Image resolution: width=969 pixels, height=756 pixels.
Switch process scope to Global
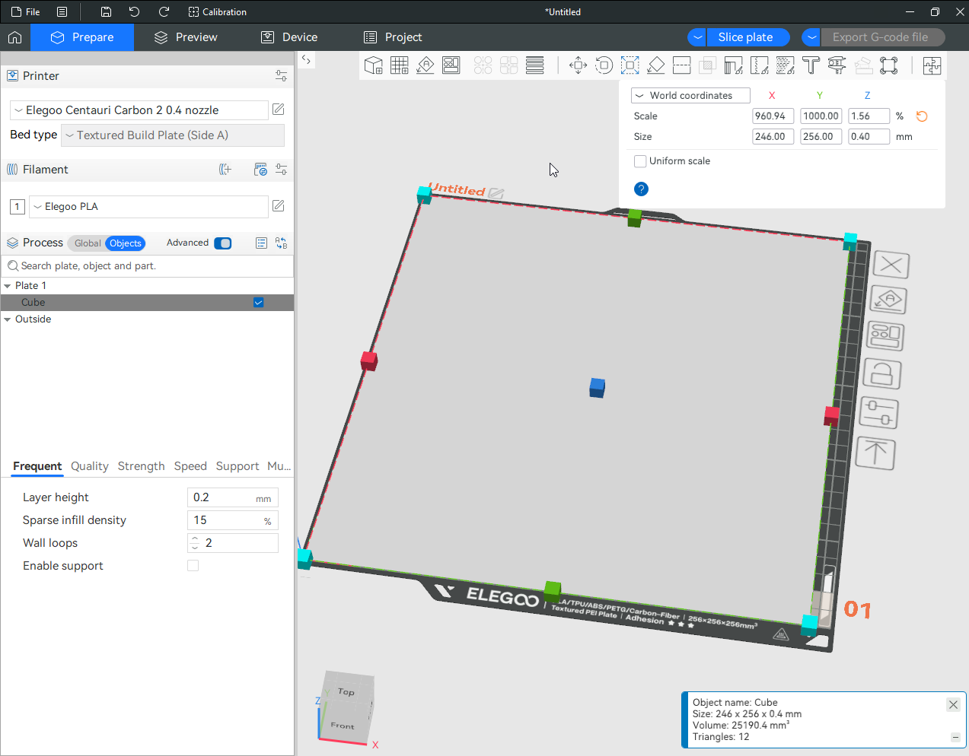coord(87,243)
